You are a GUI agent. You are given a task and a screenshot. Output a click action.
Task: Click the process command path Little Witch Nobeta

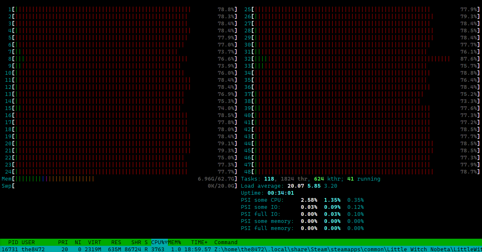pyautogui.click(x=348, y=249)
